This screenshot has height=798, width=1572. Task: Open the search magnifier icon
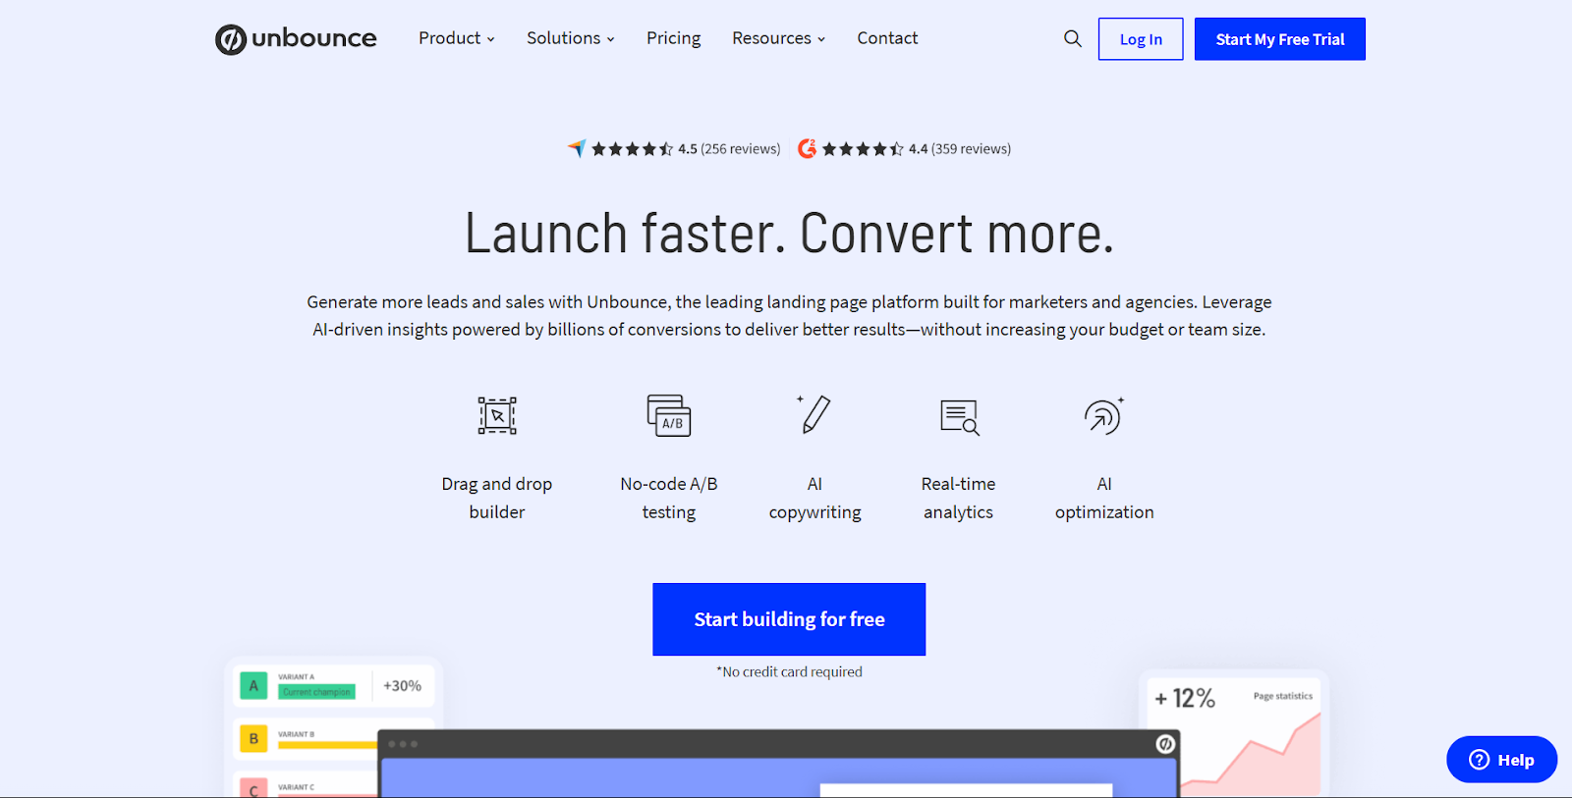[x=1072, y=38]
